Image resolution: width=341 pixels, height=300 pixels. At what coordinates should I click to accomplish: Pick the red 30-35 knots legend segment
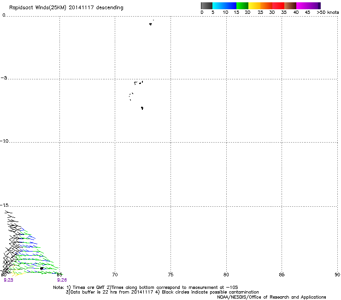coord(278,6)
